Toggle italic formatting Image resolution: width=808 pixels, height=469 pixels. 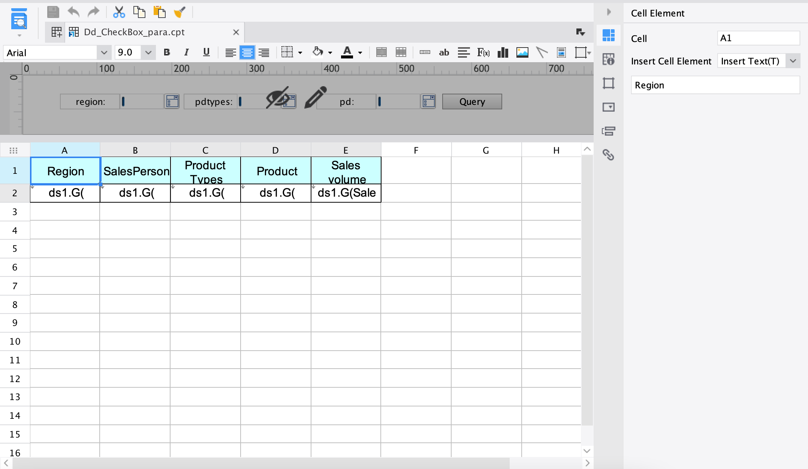coord(186,52)
